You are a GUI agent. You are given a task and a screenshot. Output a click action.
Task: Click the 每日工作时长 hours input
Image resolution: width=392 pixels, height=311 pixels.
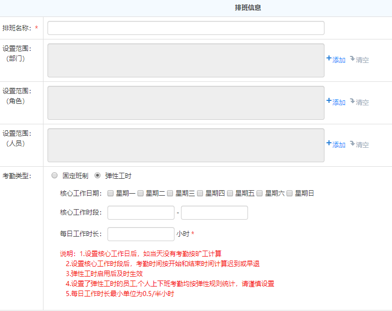click(140, 234)
